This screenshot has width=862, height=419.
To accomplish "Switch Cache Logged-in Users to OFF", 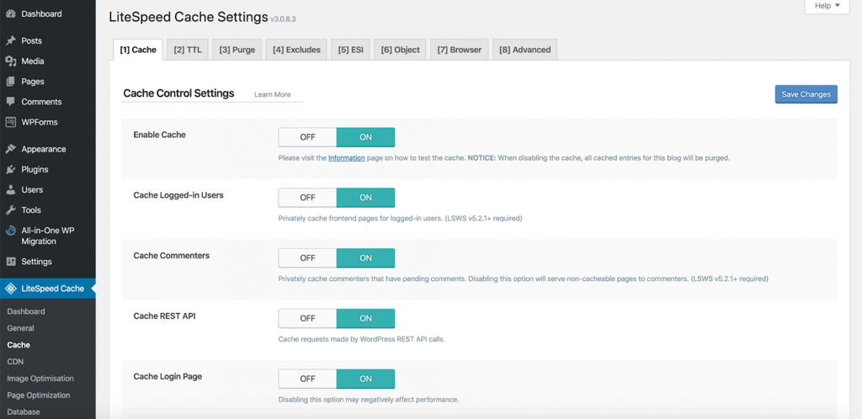I will pos(307,198).
